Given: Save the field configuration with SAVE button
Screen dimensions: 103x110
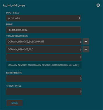Looking at the screenshot, I should click(x=15, y=103).
